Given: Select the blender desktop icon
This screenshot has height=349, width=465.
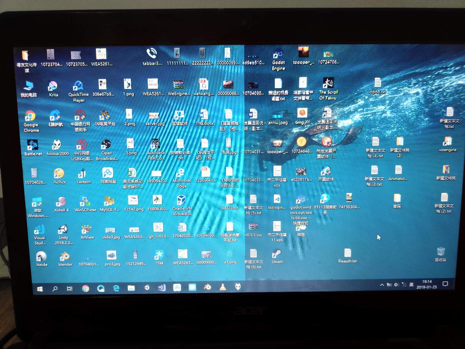Looking at the screenshot, I should (x=65, y=257).
